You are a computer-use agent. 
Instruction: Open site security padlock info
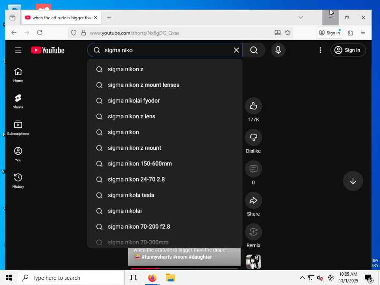[83, 33]
